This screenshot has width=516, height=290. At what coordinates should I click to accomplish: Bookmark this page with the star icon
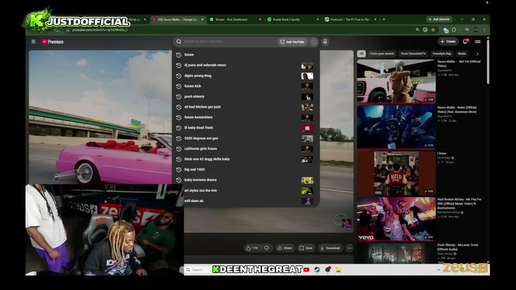(433, 30)
